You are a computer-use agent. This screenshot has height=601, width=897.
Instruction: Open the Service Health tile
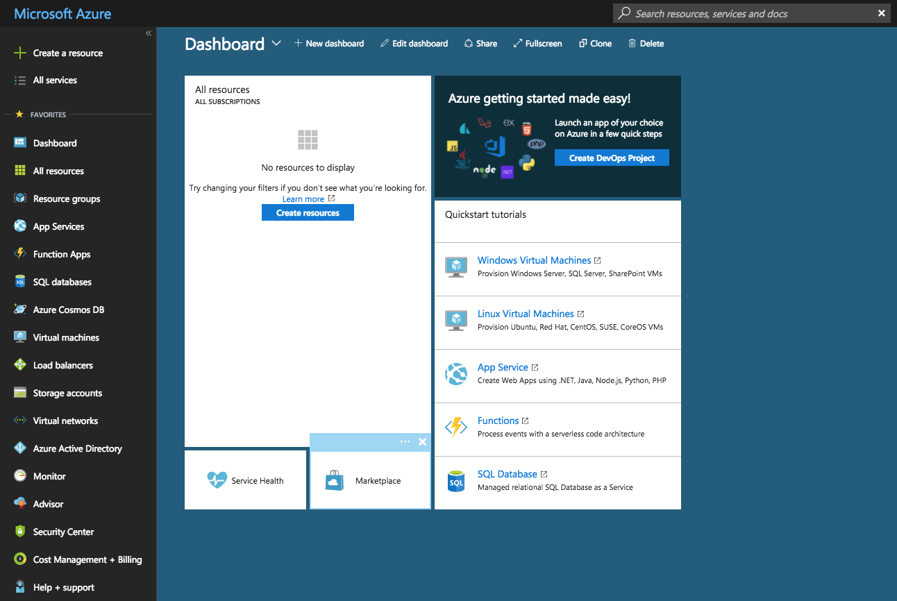246,480
